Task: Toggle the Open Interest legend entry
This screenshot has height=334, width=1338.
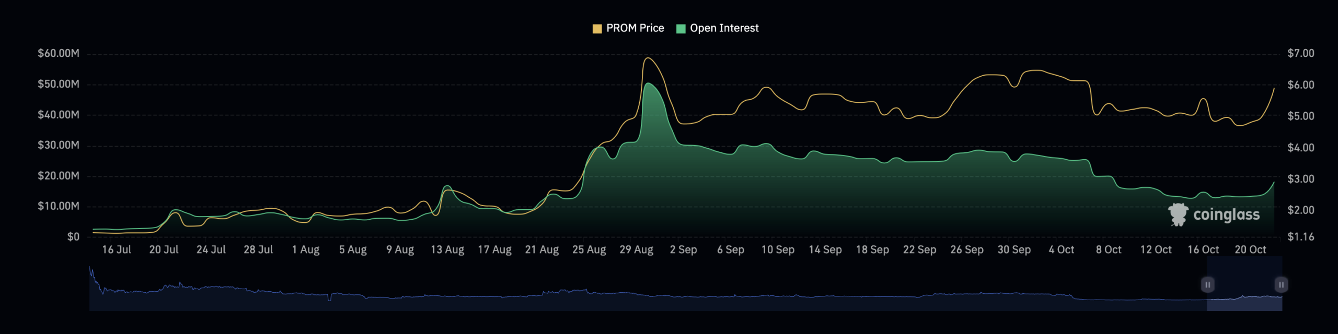Action: 718,28
